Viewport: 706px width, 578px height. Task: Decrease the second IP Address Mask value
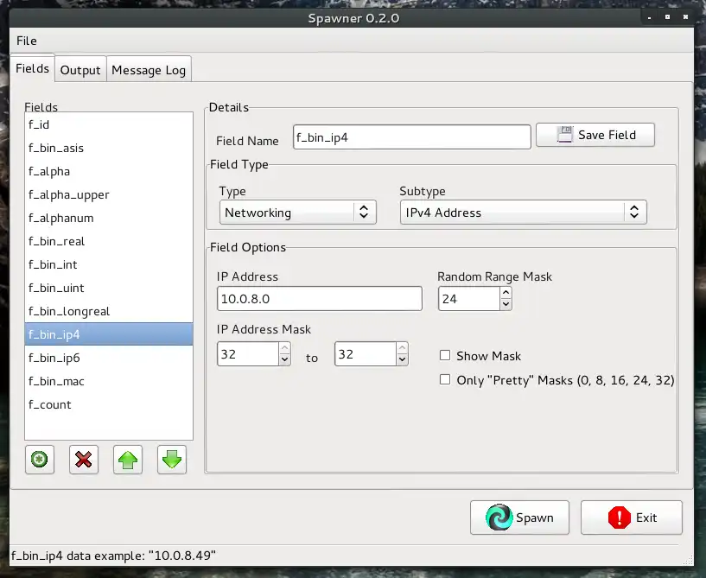(403, 359)
